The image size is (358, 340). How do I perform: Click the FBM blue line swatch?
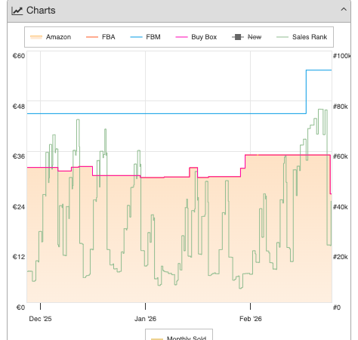[x=137, y=37]
